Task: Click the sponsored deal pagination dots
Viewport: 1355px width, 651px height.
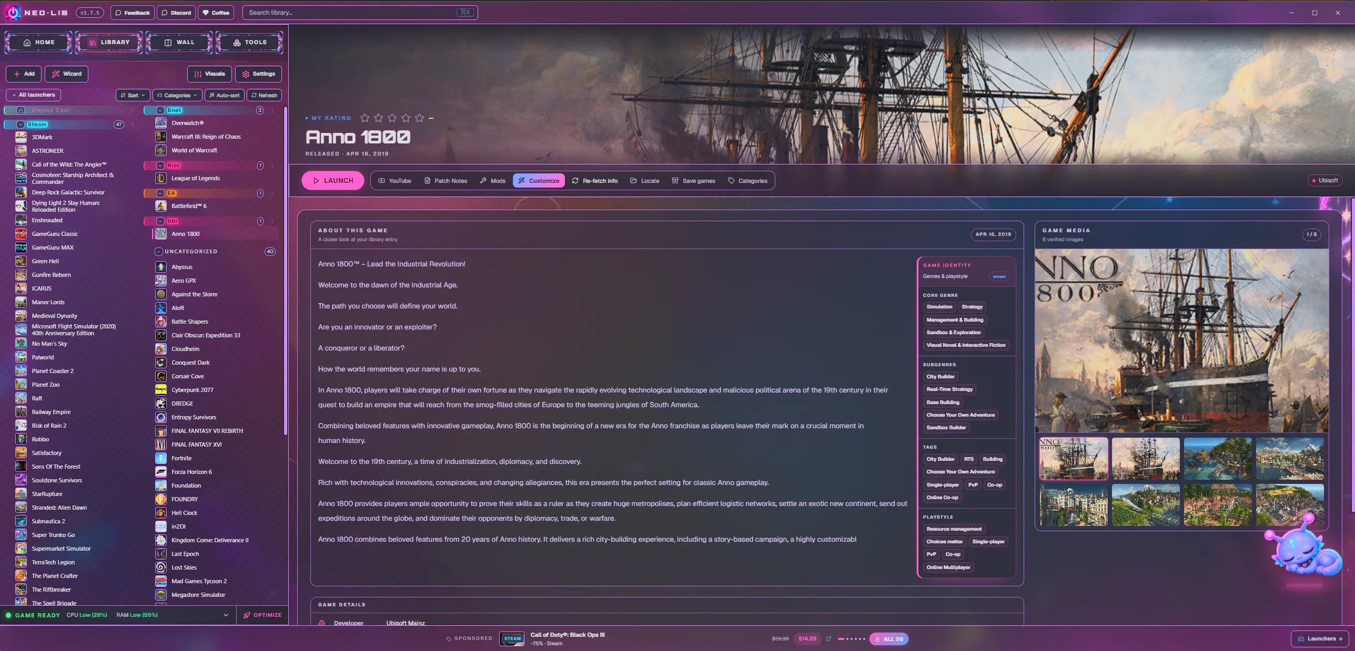Action: [851, 639]
